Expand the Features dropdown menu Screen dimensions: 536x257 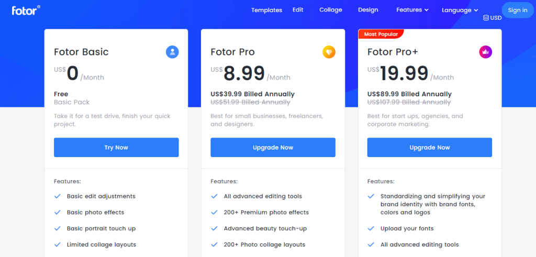(x=412, y=10)
